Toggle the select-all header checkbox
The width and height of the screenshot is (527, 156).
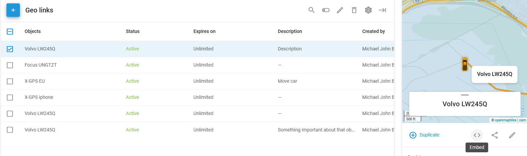tap(10, 32)
